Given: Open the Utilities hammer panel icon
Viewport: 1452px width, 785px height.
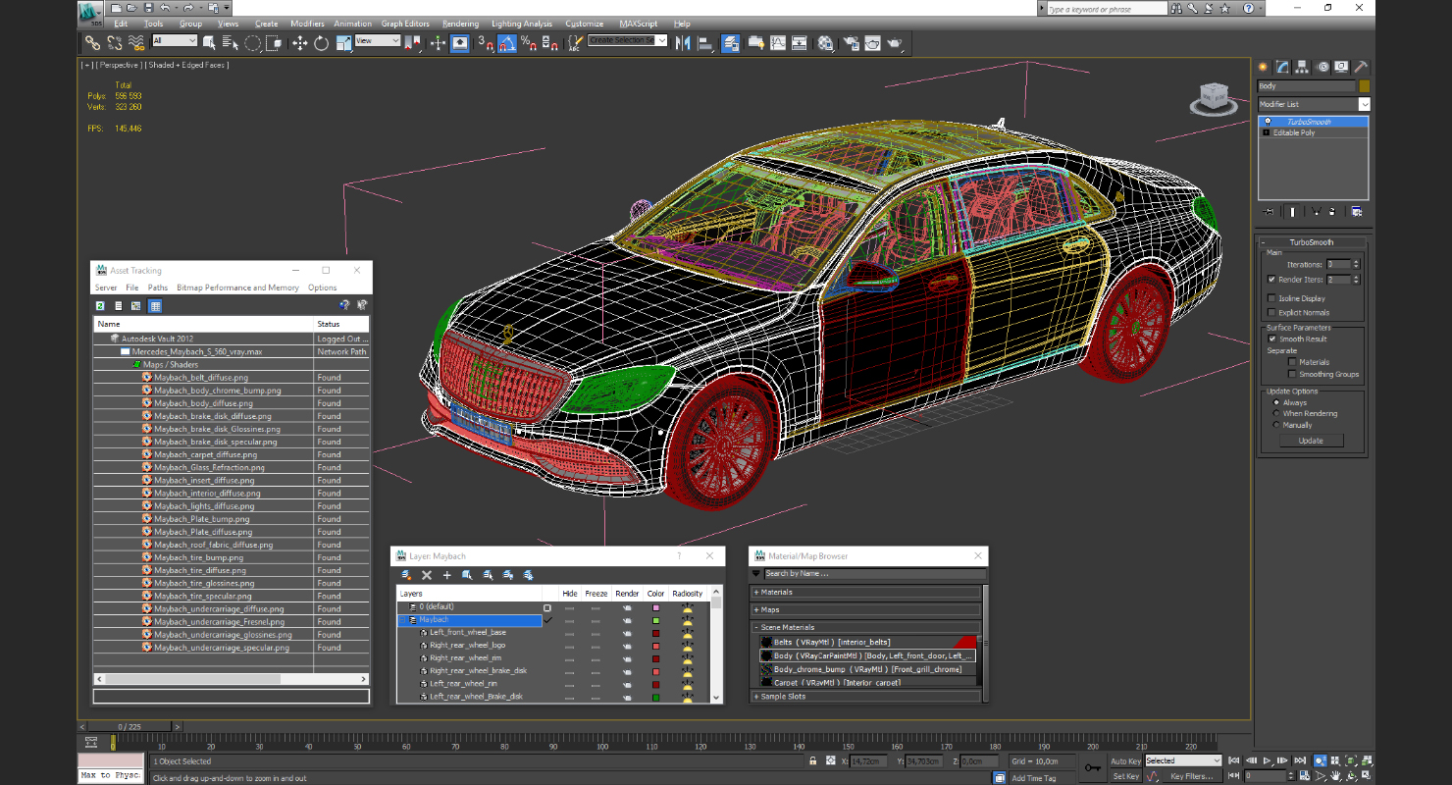Looking at the screenshot, I should pos(1361,67).
